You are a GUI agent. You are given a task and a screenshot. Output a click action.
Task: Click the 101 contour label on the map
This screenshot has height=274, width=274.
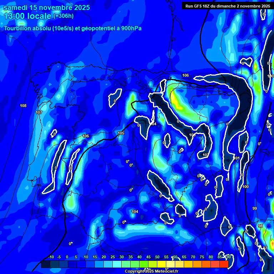pos(237,158)
